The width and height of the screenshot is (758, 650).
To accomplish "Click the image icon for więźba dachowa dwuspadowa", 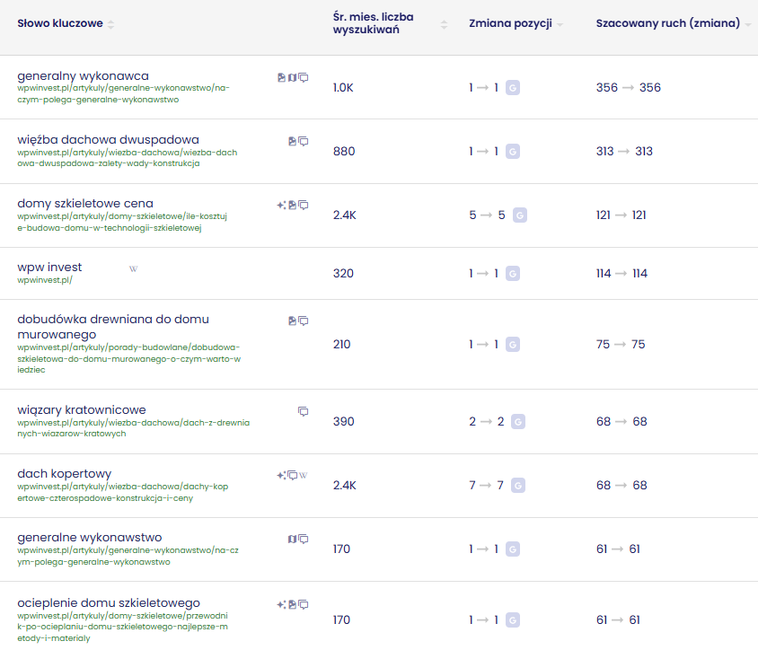I will pyautogui.click(x=292, y=141).
